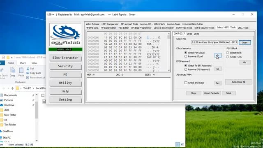This screenshot has width=263, height=148.
Task: Open the Setting section
Action: tap(65, 99)
